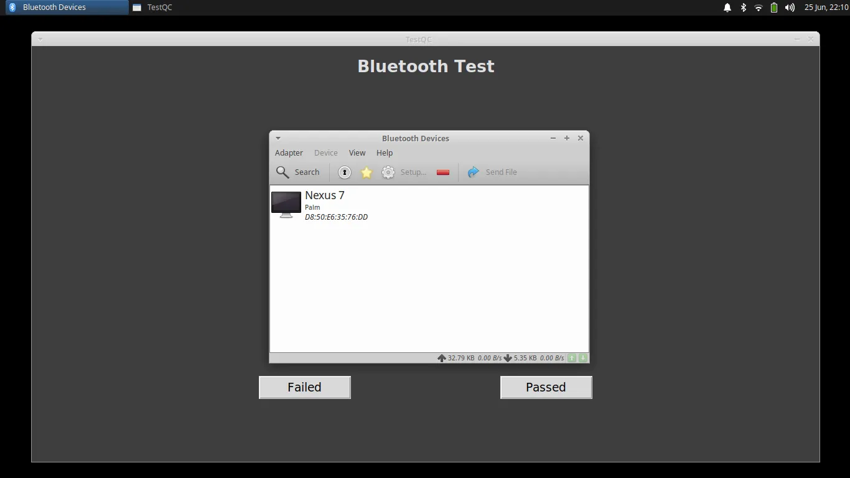Image resolution: width=850 pixels, height=478 pixels.
Task: Switch to the TestQC taskbar entry
Action: click(x=158, y=7)
